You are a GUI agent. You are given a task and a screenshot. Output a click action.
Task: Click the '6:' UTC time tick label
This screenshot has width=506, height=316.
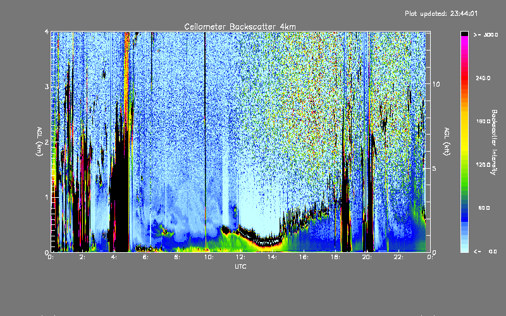point(146,257)
